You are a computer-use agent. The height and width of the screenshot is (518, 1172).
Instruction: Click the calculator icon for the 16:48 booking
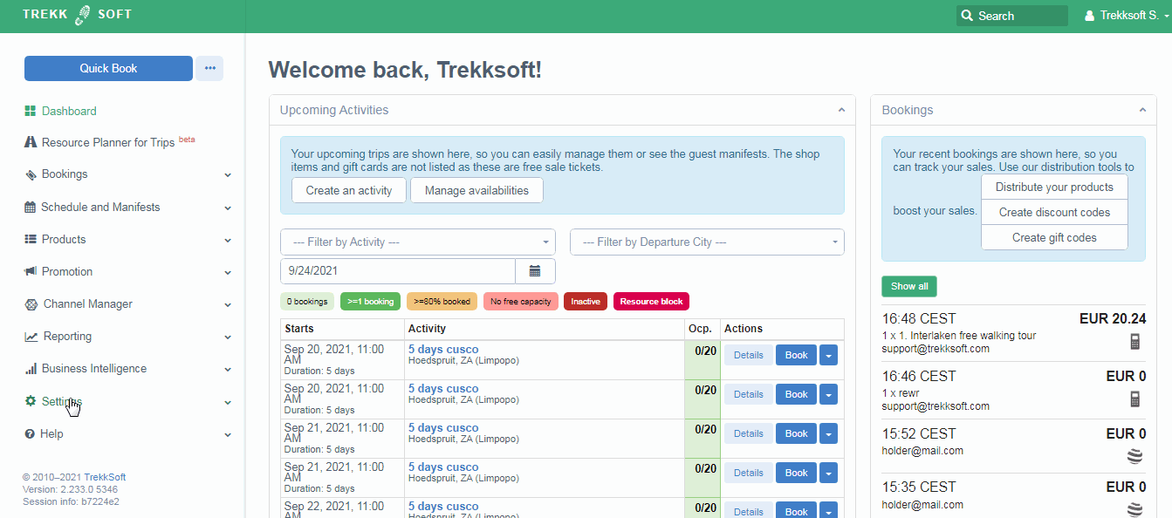1134,342
